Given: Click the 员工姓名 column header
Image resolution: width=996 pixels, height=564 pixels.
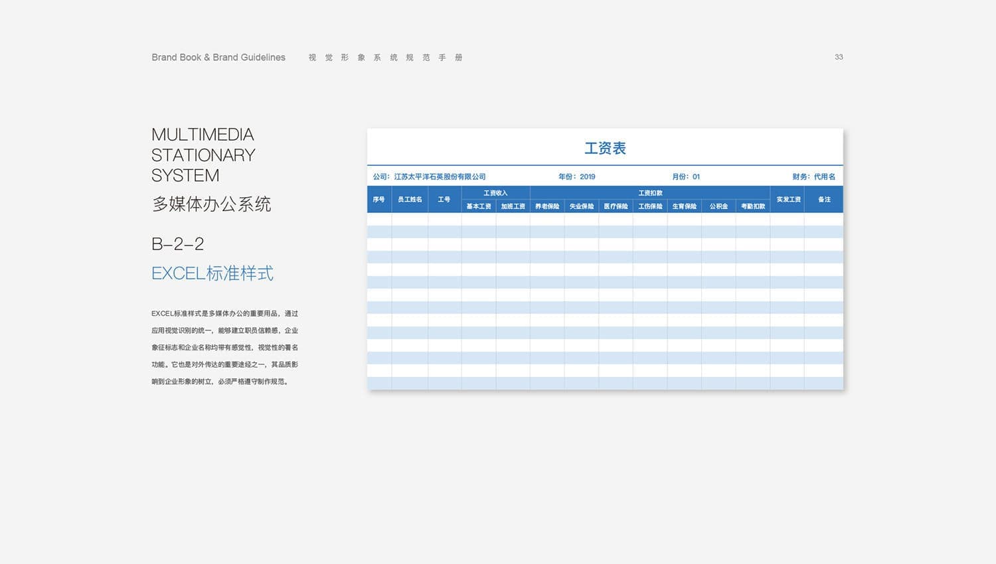Looking at the screenshot, I should coord(410,200).
